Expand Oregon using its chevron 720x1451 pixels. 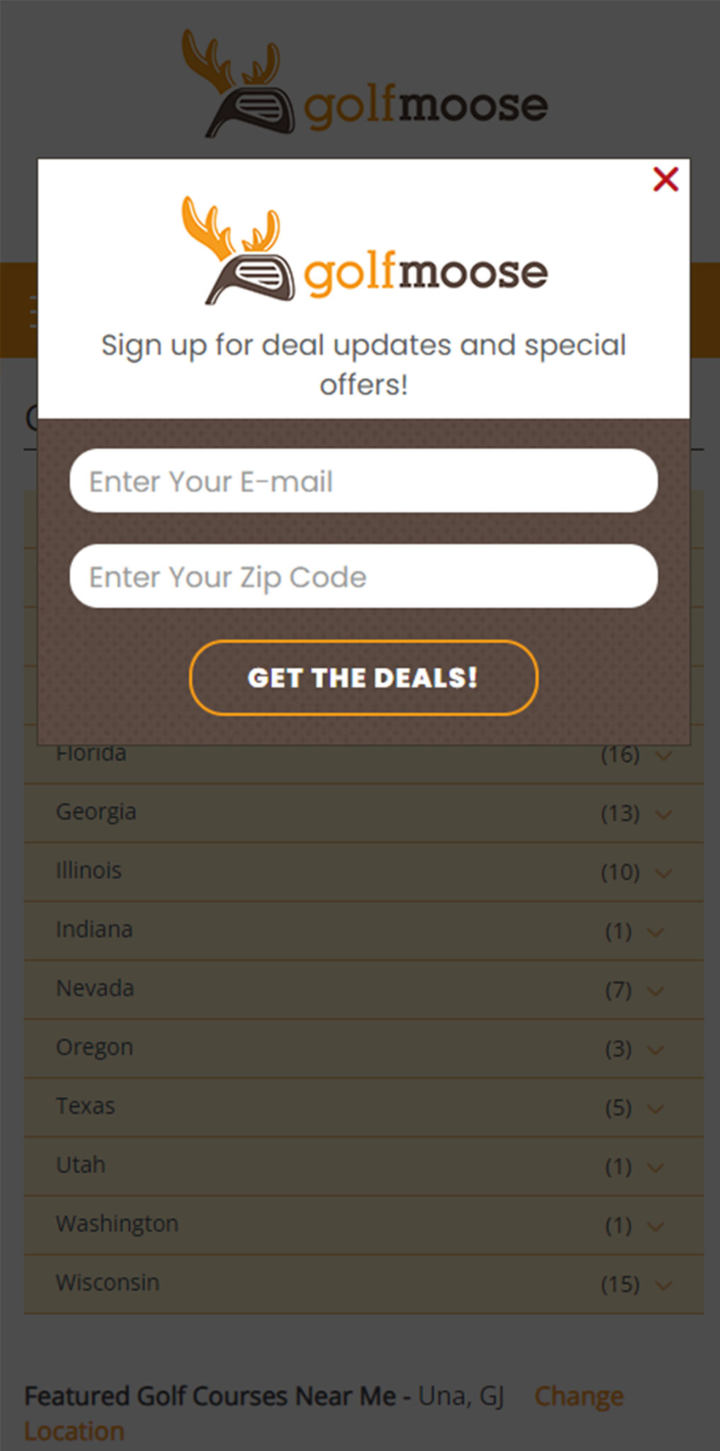[656, 1049]
